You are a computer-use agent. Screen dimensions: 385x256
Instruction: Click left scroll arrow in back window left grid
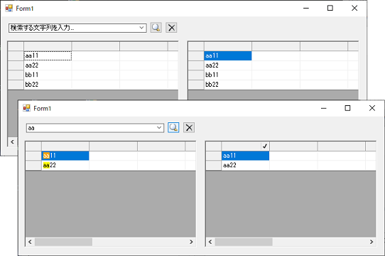point(12,142)
